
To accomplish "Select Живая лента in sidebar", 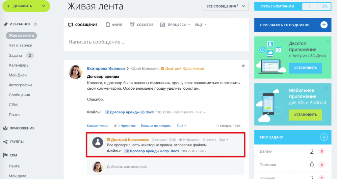I will tap(21, 35).
